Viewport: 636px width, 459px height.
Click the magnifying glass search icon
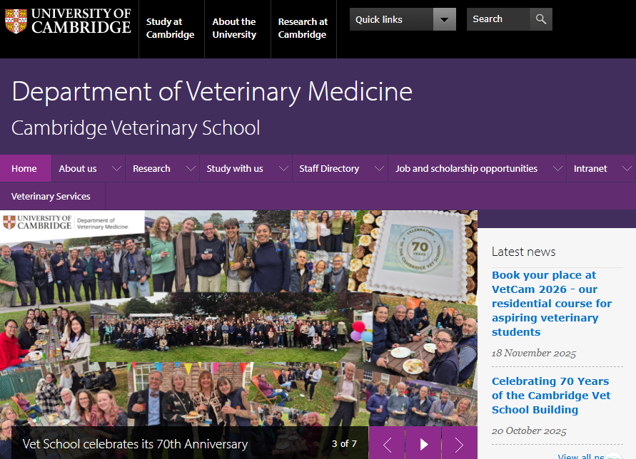click(x=542, y=19)
